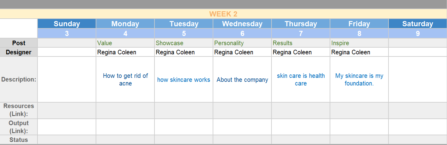Click 'About the company' description cell
This screenshot has height=145, width=447.
coord(242,80)
